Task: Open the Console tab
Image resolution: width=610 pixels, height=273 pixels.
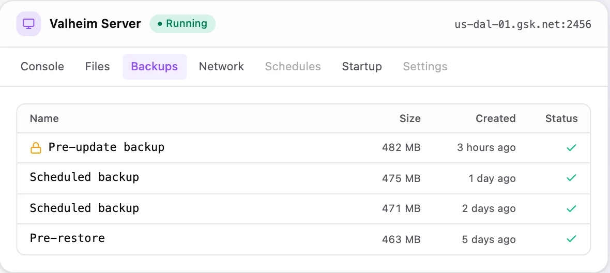Action: coord(42,67)
